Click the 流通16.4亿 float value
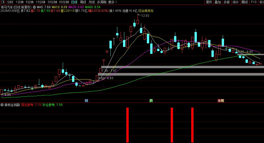264x143 pixels. coord(130,11)
